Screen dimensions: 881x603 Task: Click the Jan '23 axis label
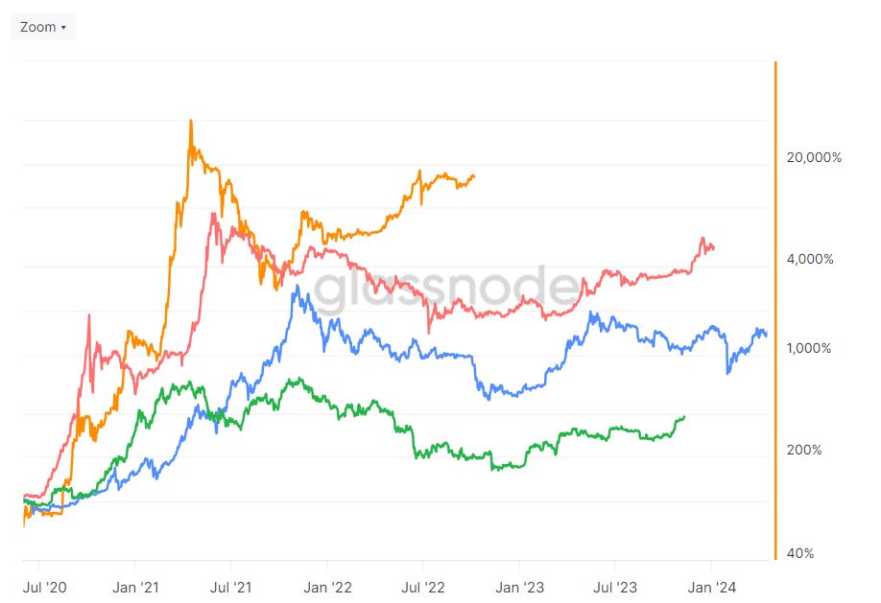click(x=520, y=588)
